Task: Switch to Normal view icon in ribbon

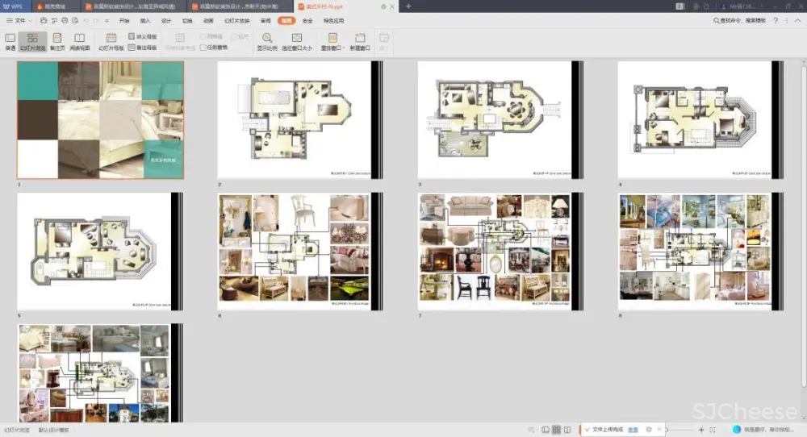Action: 10,41
